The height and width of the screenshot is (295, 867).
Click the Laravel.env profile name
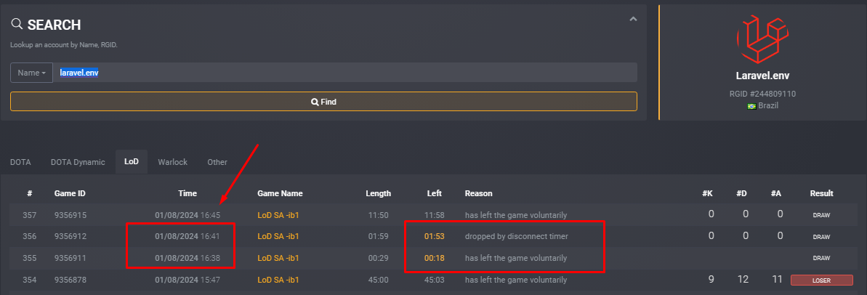coord(762,76)
